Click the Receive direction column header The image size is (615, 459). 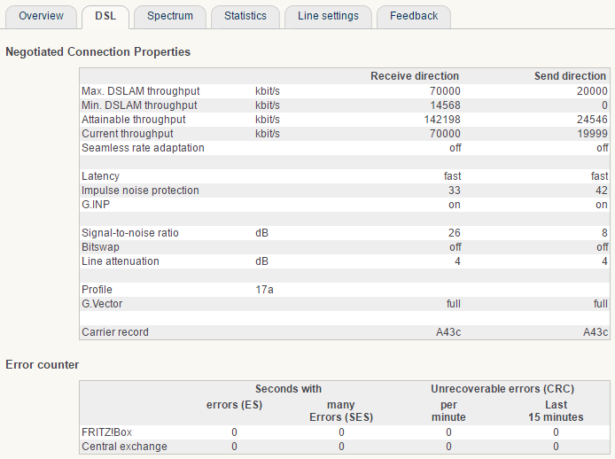point(414,76)
